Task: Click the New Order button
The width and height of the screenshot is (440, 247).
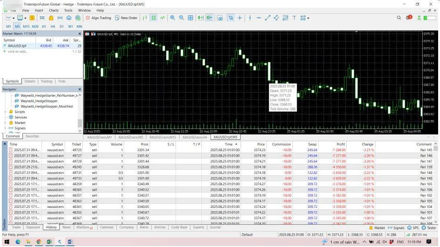Action: click(126, 18)
